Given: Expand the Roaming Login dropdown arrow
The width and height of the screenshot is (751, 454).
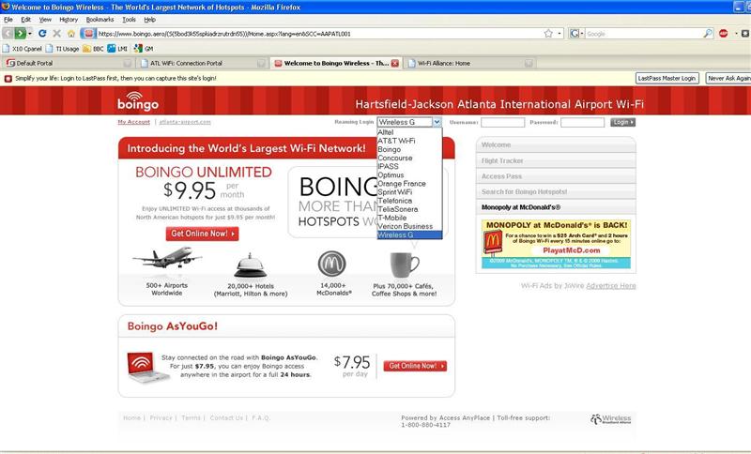Looking at the screenshot, I should [x=437, y=122].
